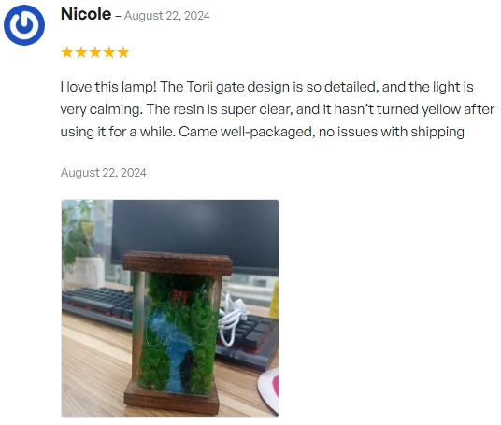Click the wooden lamp top in the photo
Viewport: 501px width, 425px height.
(x=178, y=263)
